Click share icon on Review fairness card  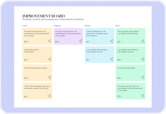[112, 59]
